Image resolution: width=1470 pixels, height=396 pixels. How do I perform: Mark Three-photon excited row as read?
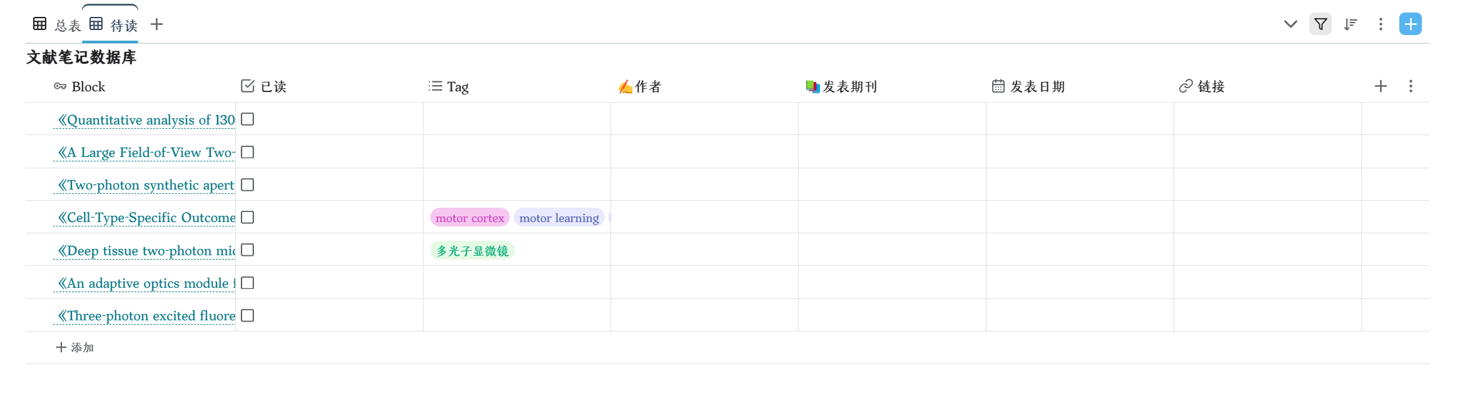tap(248, 315)
